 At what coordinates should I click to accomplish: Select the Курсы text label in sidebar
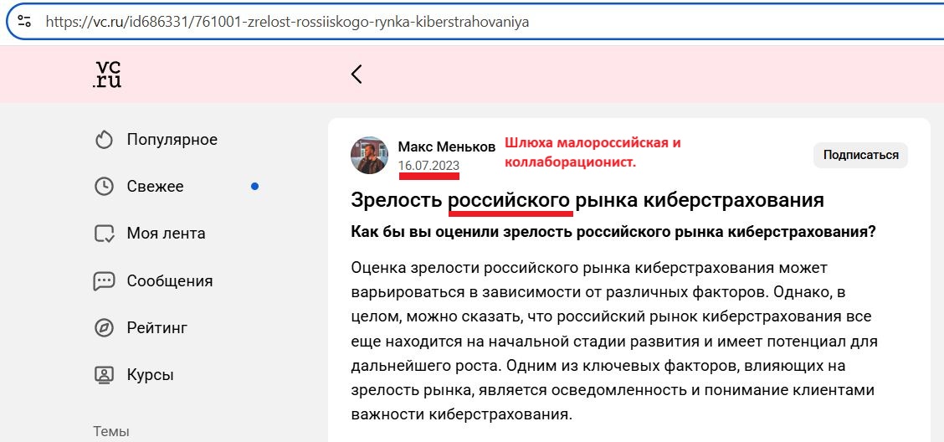(150, 374)
